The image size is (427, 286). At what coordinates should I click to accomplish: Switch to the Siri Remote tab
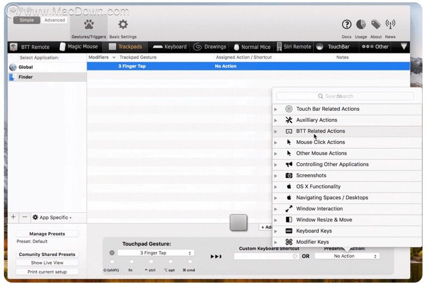click(294, 47)
